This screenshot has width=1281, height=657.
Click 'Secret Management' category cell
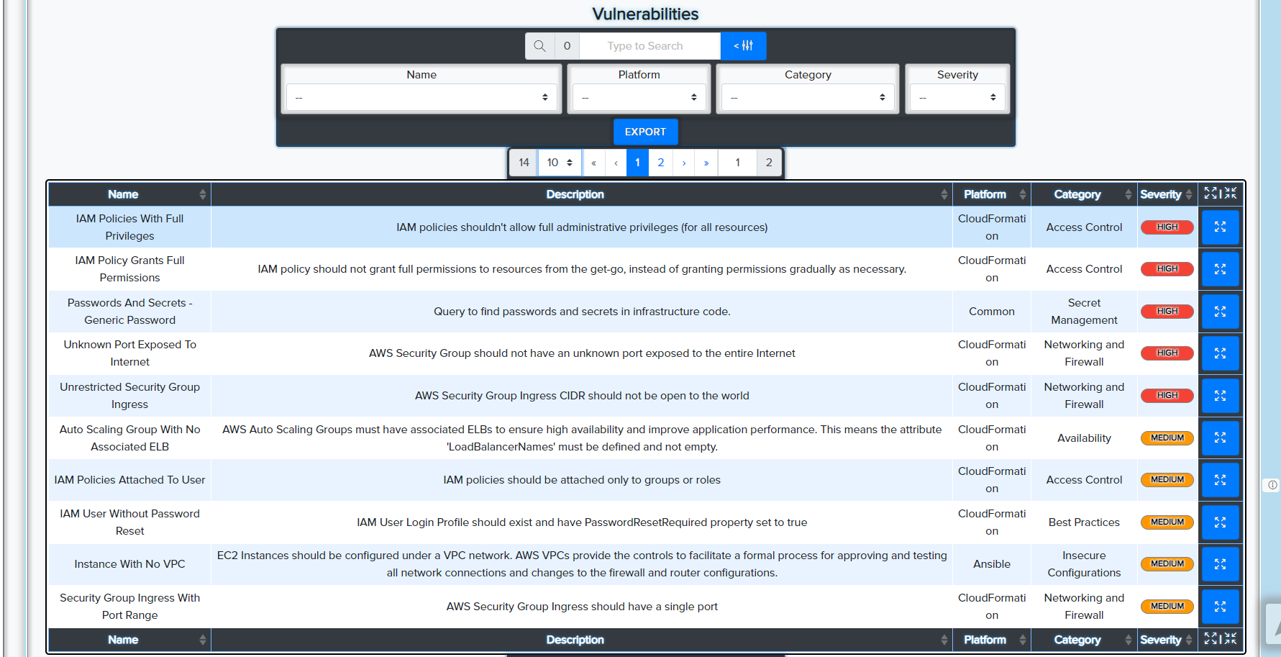[x=1084, y=312]
